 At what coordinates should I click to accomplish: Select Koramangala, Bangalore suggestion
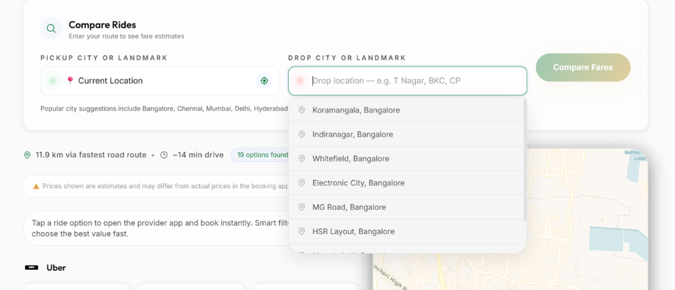[406, 110]
